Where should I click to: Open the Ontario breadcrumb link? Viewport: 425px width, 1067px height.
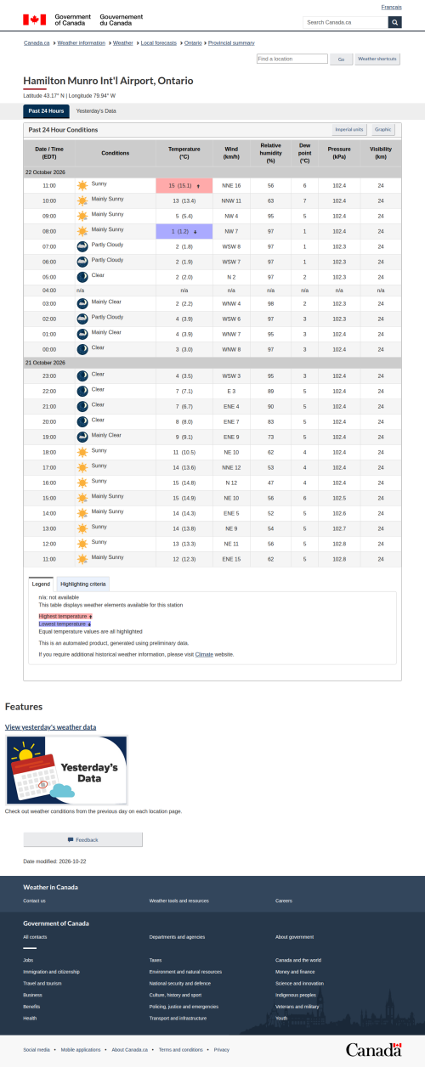click(193, 42)
